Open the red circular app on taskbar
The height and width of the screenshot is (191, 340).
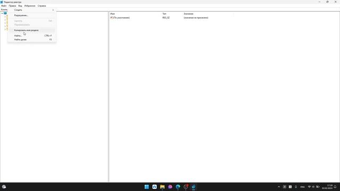[x=185, y=187]
